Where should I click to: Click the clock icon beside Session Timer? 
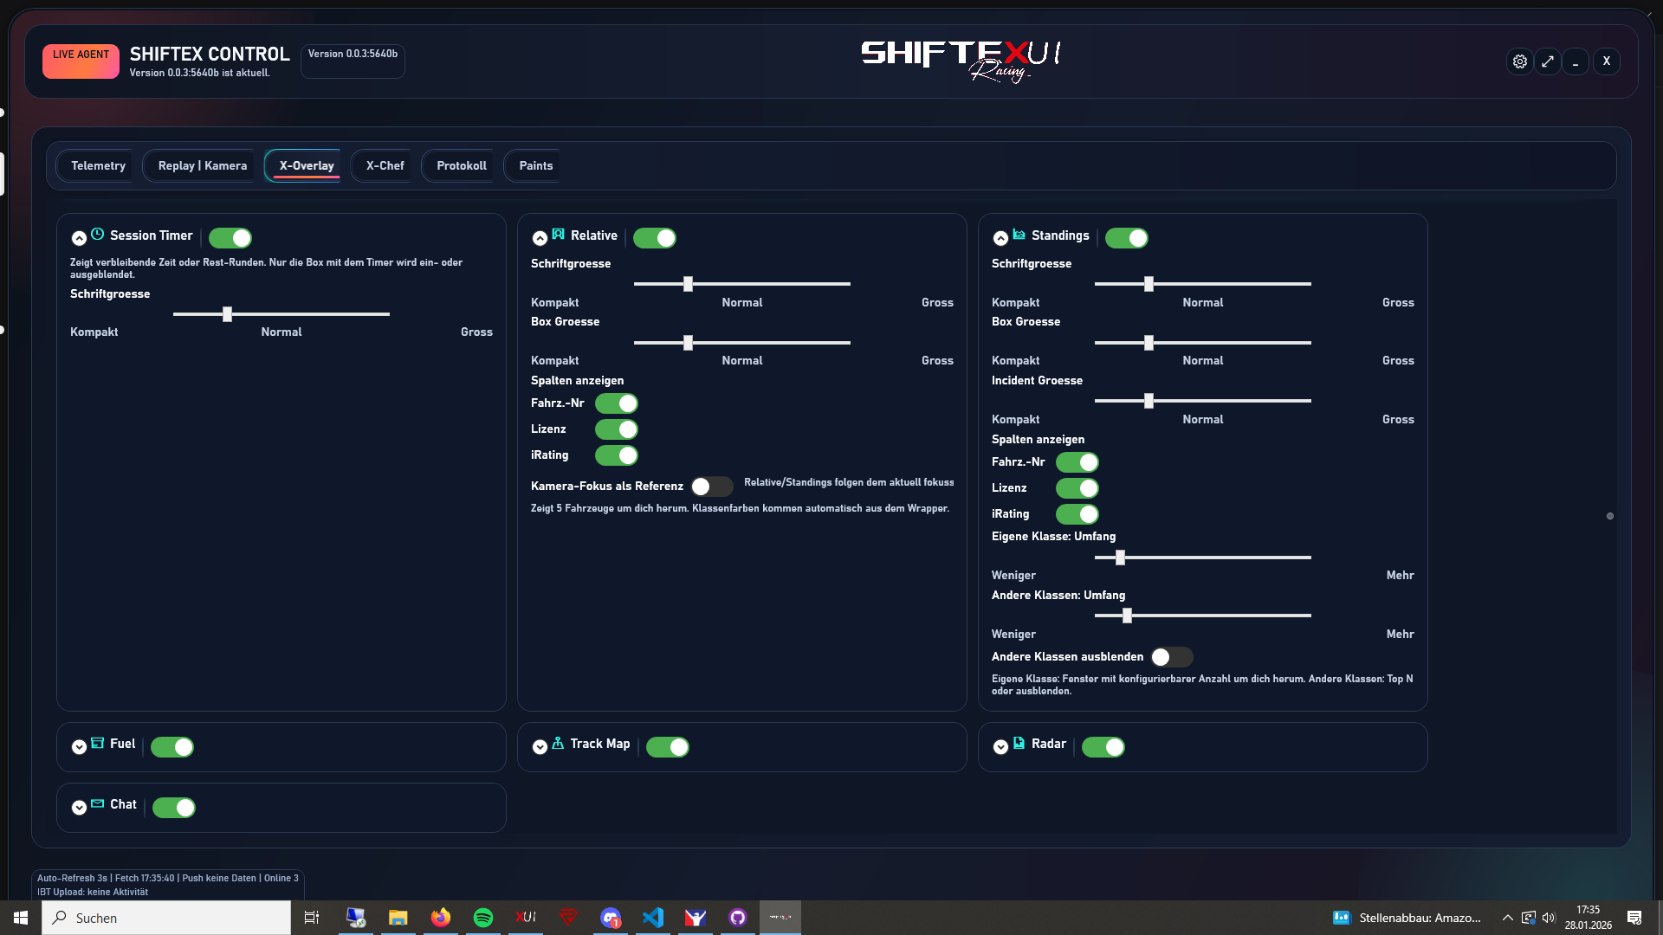click(97, 235)
